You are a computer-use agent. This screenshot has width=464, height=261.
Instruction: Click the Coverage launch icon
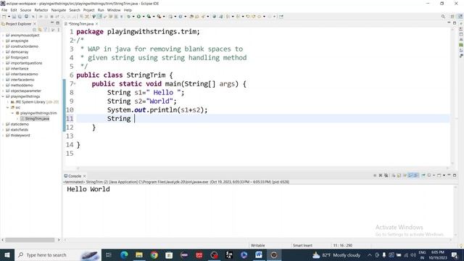(x=149, y=17)
